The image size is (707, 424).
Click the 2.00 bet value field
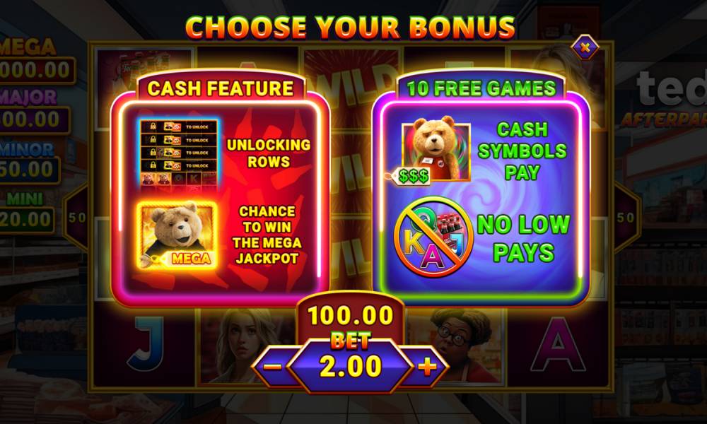351,366
